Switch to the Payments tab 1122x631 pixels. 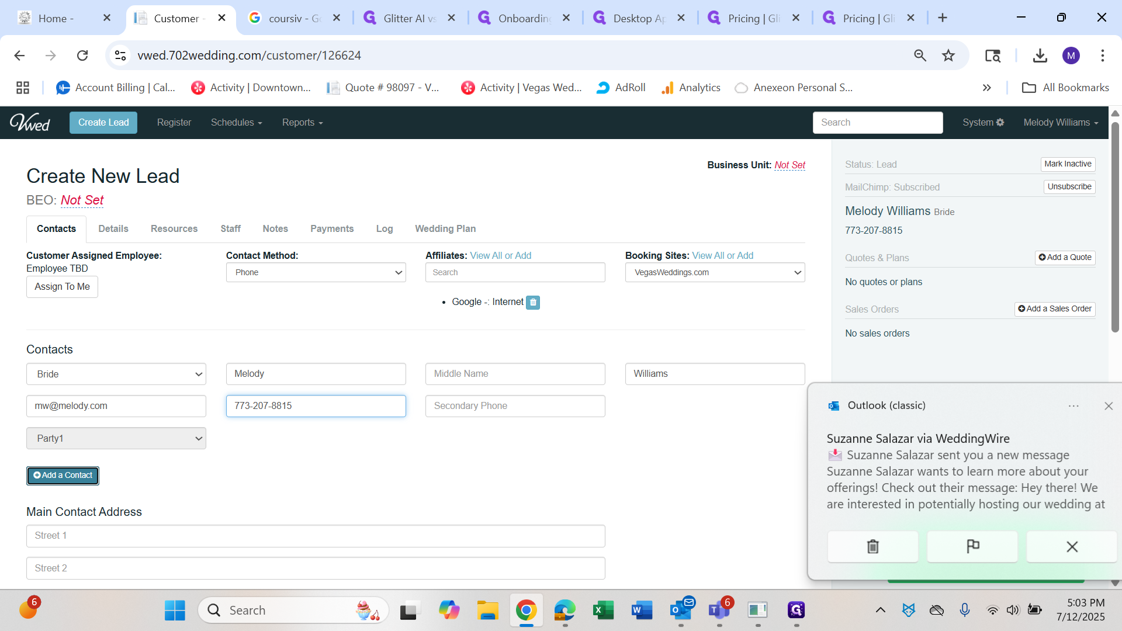331,228
